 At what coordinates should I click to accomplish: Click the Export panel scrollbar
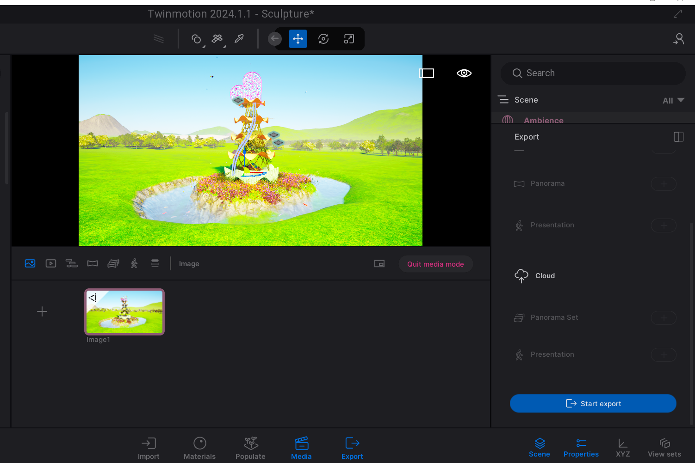click(x=691, y=323)
